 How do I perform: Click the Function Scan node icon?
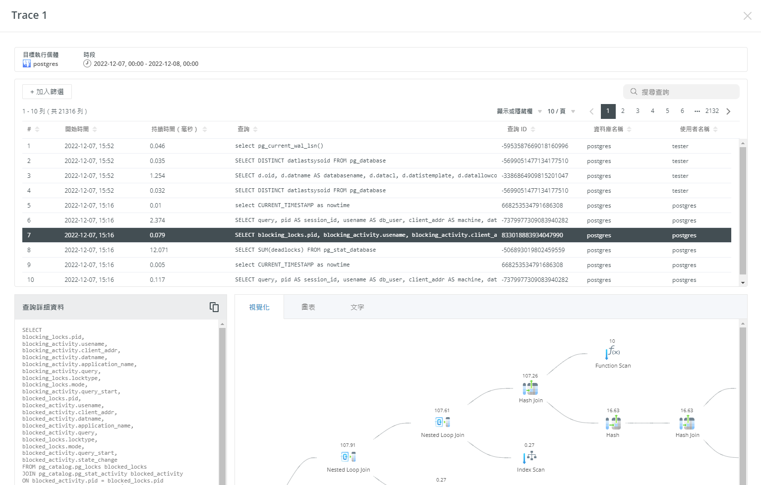pos(612,353)
